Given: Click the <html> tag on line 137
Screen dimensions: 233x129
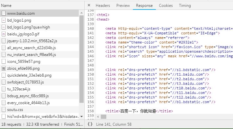Looking at the screenshot, I should pyautogui.click(x=103, y=15).
